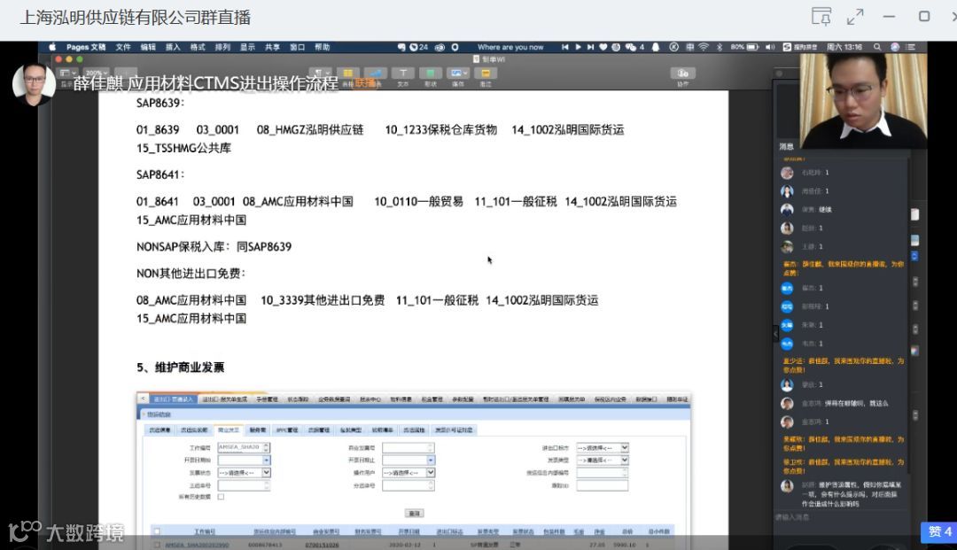Click the next track control in menu bar
957x550 pixels.
[591, 47]
